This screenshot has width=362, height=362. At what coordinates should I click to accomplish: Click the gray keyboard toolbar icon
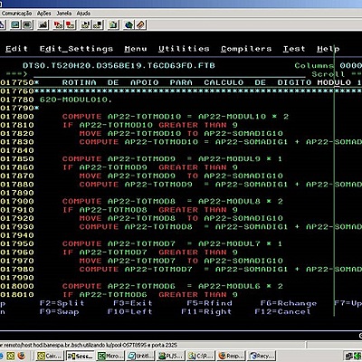coord(27,24)
